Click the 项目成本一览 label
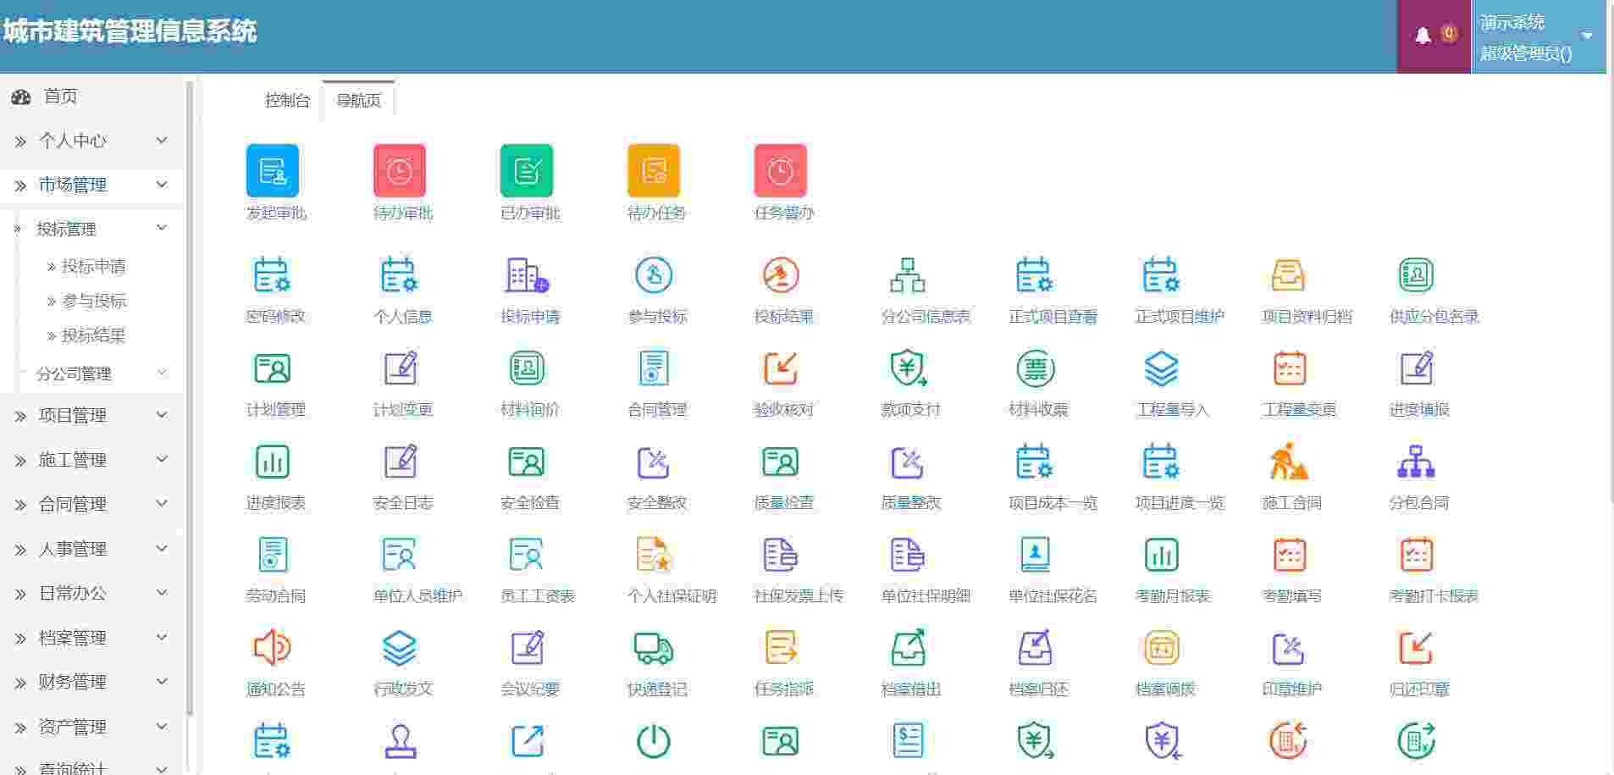The height and width of the screenshot is (775, 1614). (1053, 503)
